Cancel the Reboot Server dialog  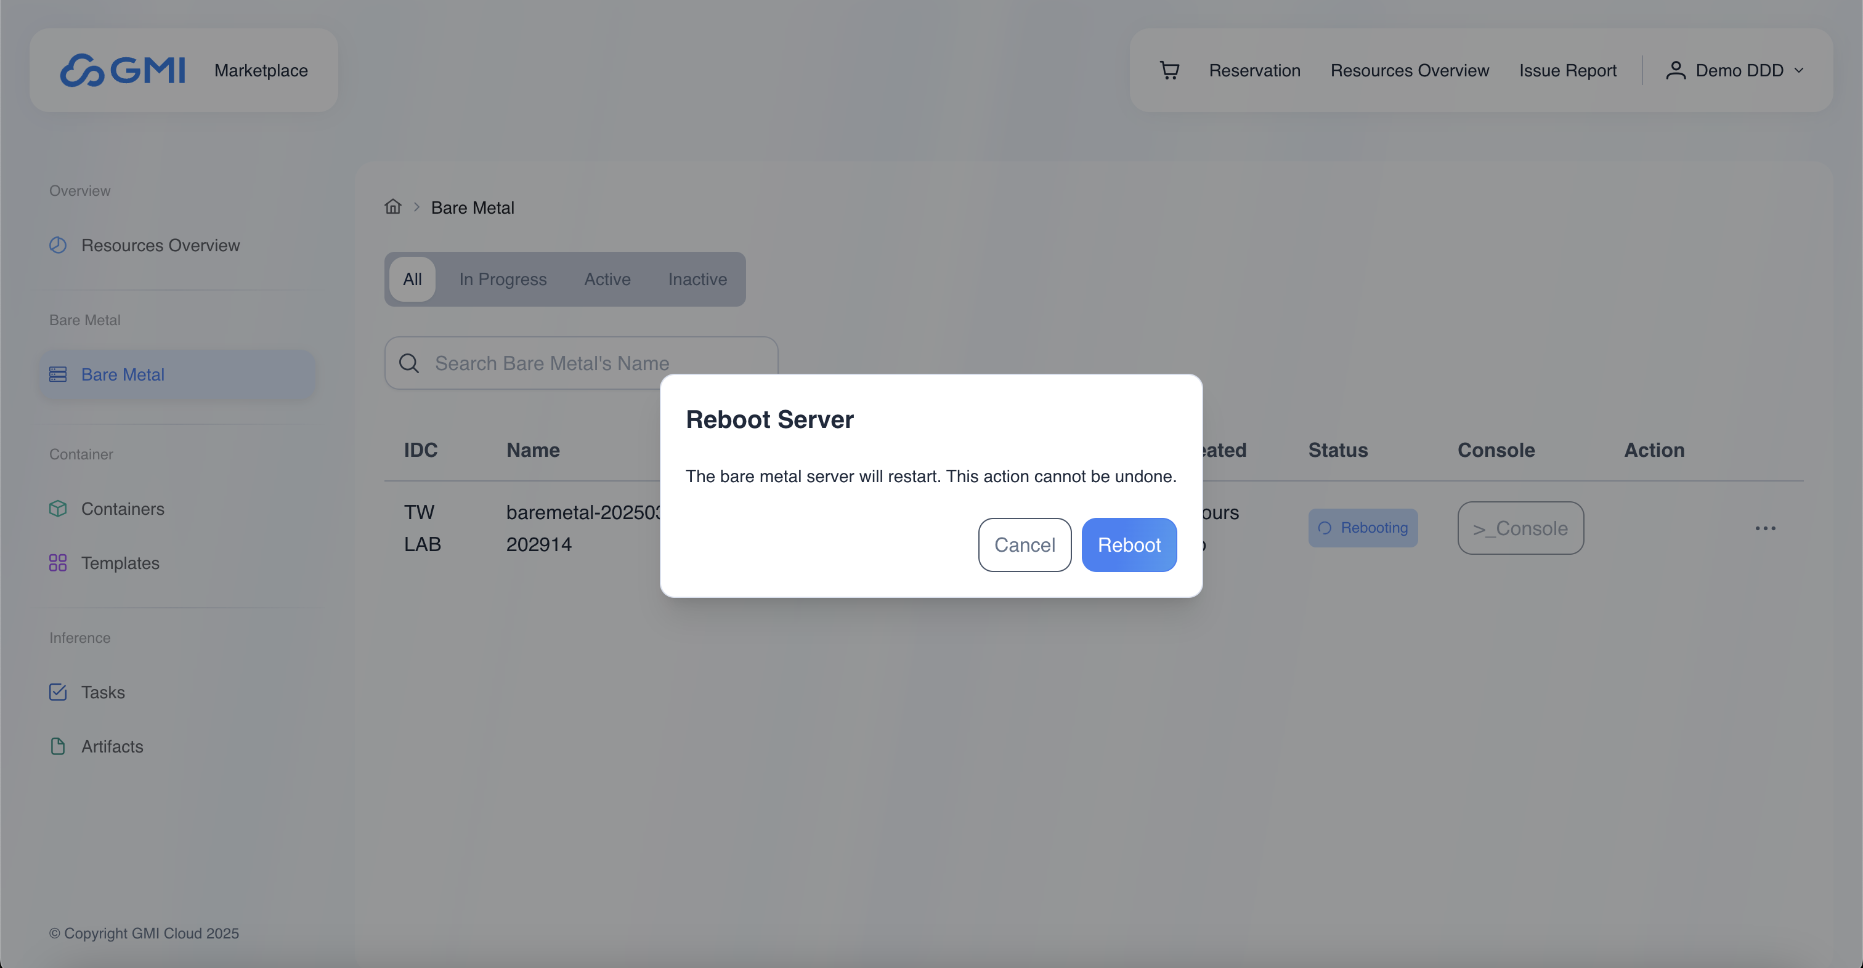[x=1024, y=544]
